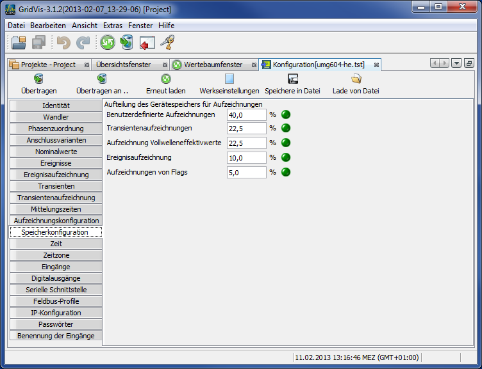Click the Werkseinstellungen icon
This screenshot has height=369, width=482.
(x=229, y=79)
